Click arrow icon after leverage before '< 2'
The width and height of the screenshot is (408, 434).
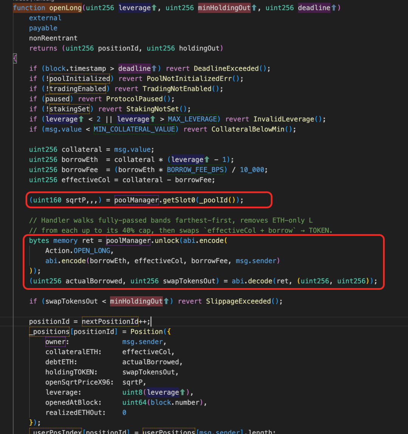coord(81,119)
